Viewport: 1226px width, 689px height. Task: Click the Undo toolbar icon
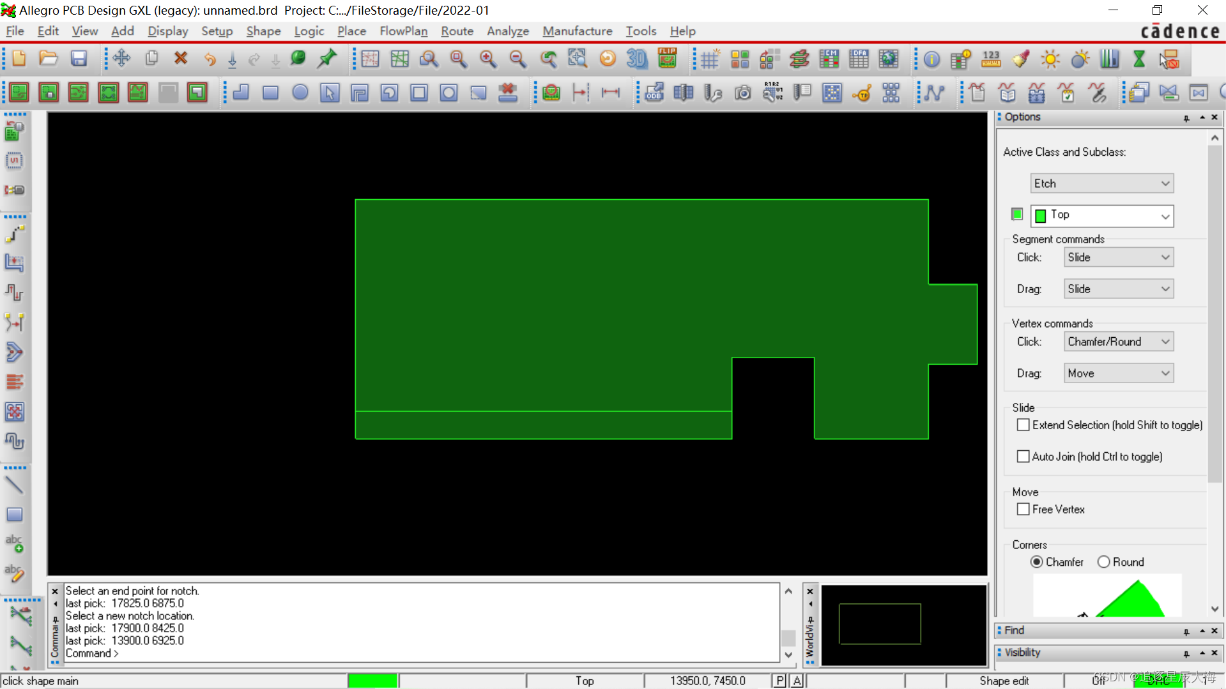210,59
